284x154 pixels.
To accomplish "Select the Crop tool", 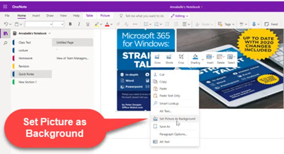I will (x=181, y=59).
